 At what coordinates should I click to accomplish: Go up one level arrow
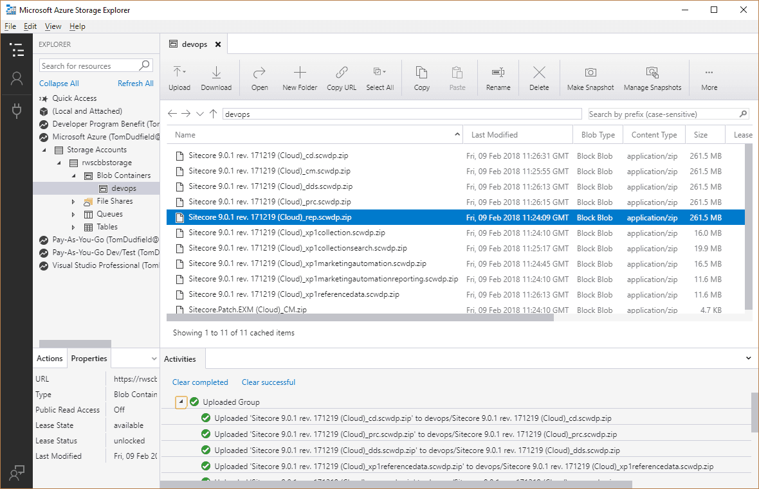(x=213, y=114)
